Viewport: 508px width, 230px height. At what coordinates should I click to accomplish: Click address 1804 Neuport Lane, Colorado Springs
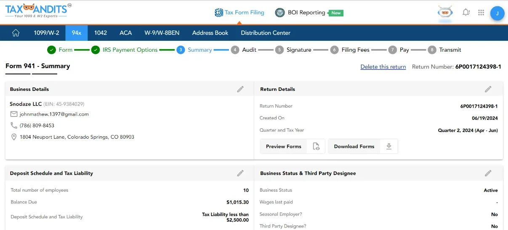coord(77,137)
